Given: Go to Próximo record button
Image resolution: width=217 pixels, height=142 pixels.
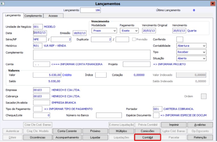Looking at the screenshot, I should point(95,131).
